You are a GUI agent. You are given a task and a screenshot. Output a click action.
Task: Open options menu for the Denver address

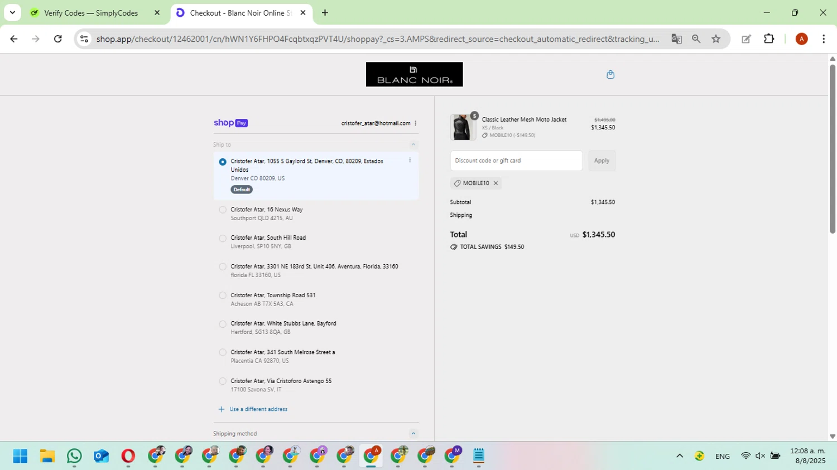pos(410,161)
